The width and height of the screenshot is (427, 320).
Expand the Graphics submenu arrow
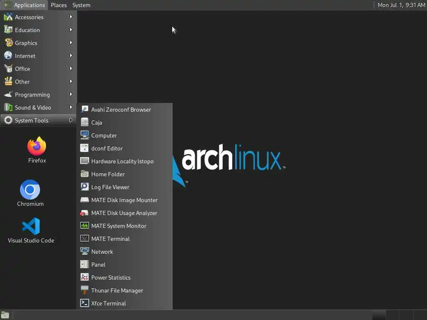(71, 43)
